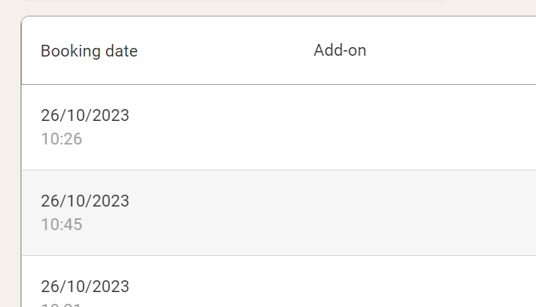This screenshot has width=536, height=307.
Task: Click the 10:26 time text
Action: 61,139
